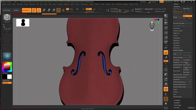
Task: Select the Scale transform icon
Action: [x=49, y=10]
